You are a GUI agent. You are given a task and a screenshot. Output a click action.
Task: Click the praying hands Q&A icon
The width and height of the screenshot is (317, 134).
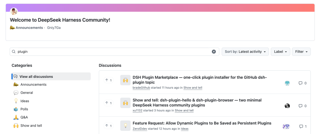(x=16, y=117)
